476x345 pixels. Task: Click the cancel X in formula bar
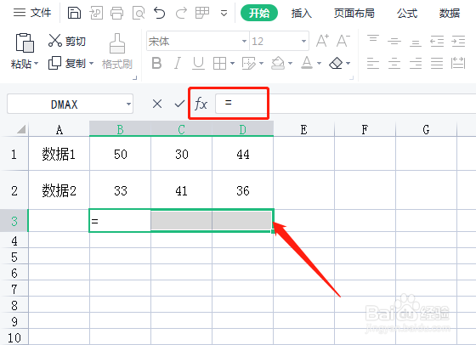pyautogui.click(x=157, y=104)
